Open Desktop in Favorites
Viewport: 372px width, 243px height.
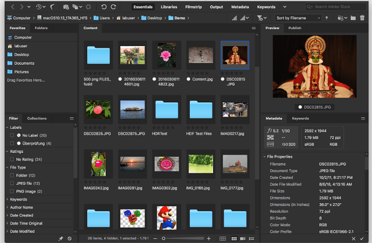(x=22, y=55)
